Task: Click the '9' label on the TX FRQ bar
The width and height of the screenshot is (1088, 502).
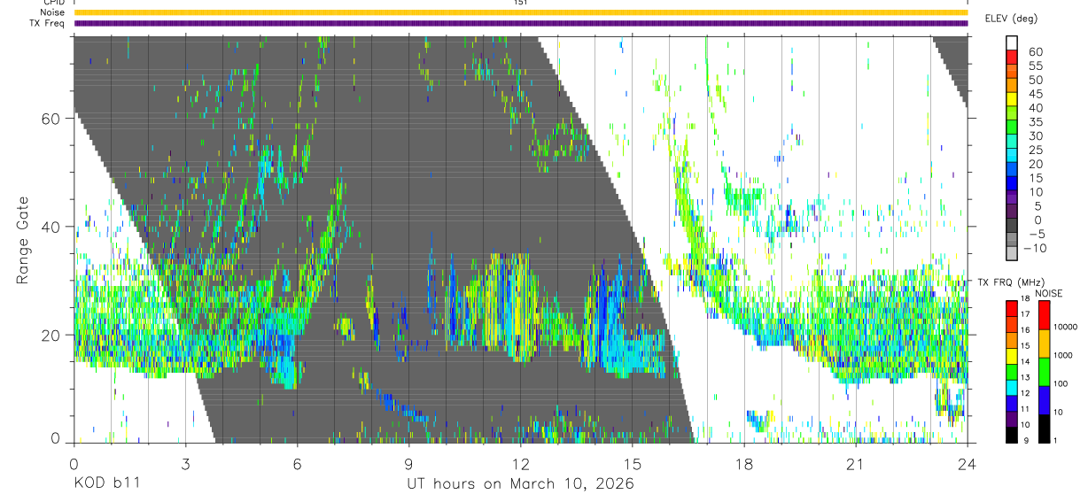Action: pyautogui.click(x=1026, y=441)
